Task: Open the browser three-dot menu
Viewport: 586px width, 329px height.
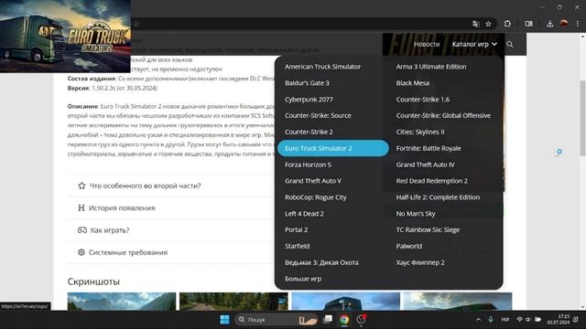Action: [578, 24]
